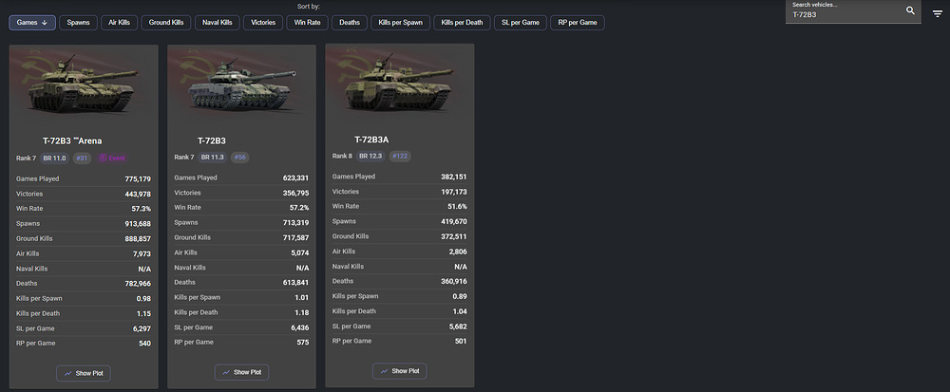Screen dimensions: 950x392
Task: Click Victories value 443,978
Action: (x=138, y=194)
